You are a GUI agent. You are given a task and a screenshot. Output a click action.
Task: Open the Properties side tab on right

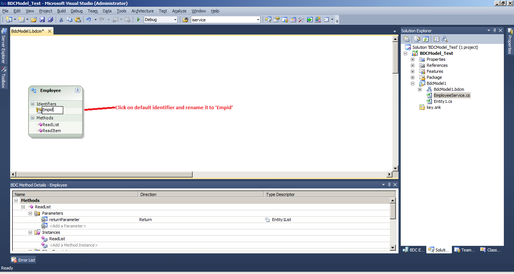pyautogui.click(x=510, y=41)
